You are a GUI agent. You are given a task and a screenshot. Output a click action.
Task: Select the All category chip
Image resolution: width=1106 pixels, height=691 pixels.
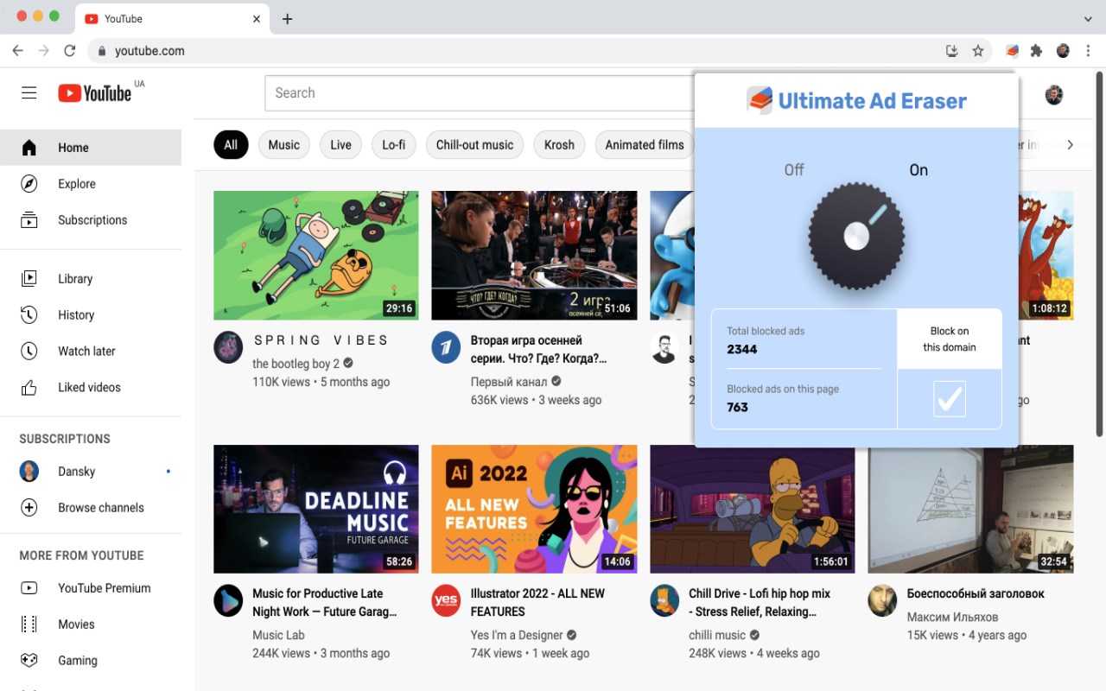point(231,145)
